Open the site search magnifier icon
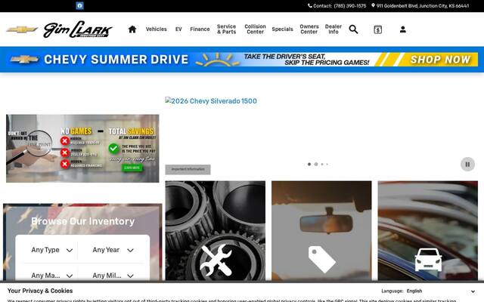Screen dimensions: 484x302 pos(353,29)
